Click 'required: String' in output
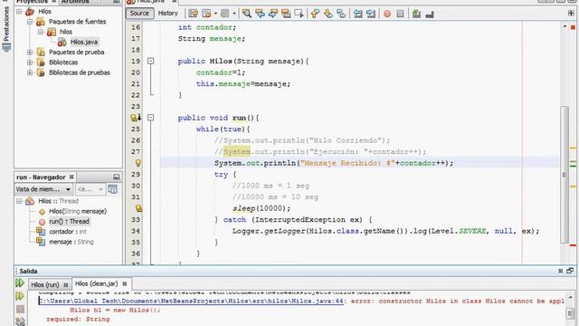Viewport: 579px width, 326px height. coord(78,319)
